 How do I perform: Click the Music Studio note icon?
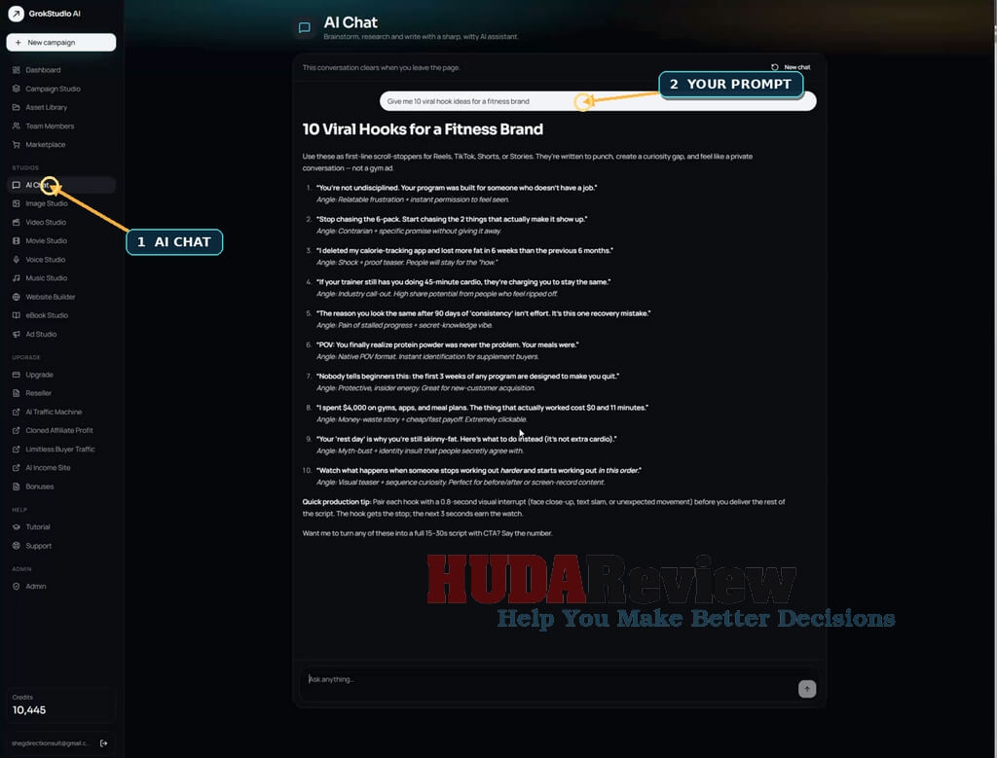[16, 278]
